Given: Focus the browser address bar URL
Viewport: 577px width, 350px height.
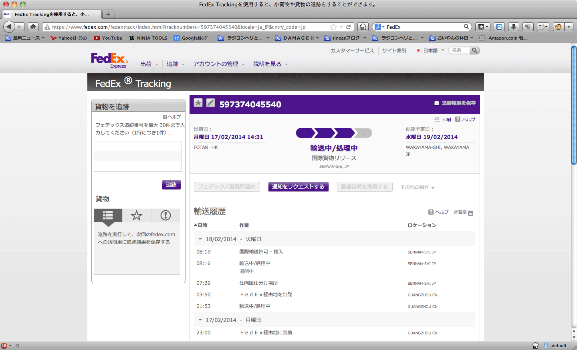Looking at the screenshot, I should tap(179, 27).
